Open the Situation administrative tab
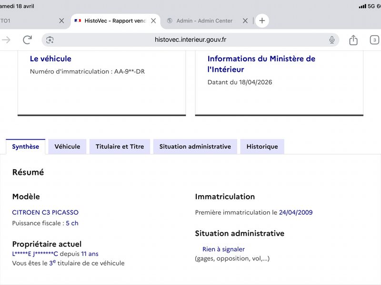The image size is (381, 285). [x=195, y=146]
